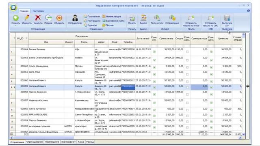
Task: Toggle Руч. сум. checkbox for order 001857
Action: pyautogui.click(x=154, y=103)
